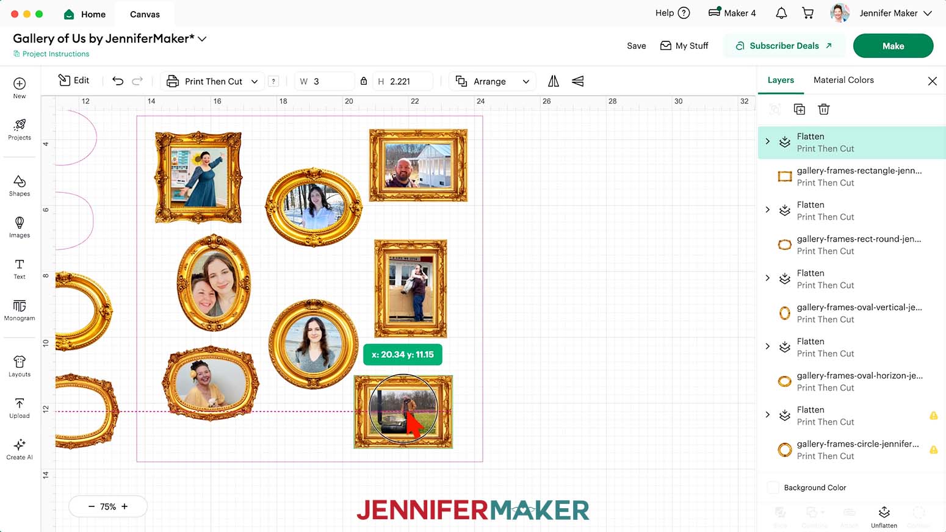Open notifications bell
Viewport: 946px width, 532px height.
coord(781,13)
